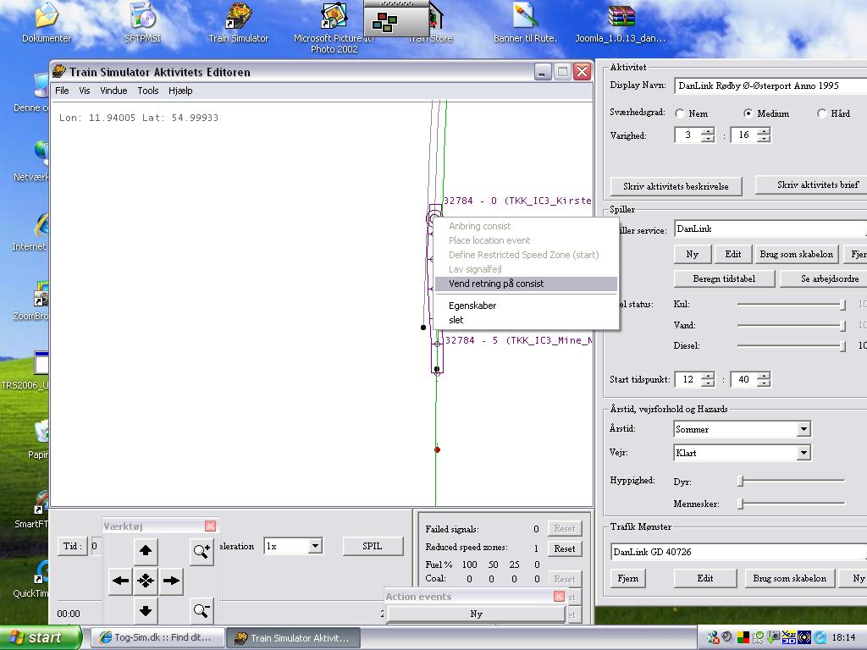Open the File menu
Image resolution: width=867 pixels, height=650 pixels.
click(62, 91)
